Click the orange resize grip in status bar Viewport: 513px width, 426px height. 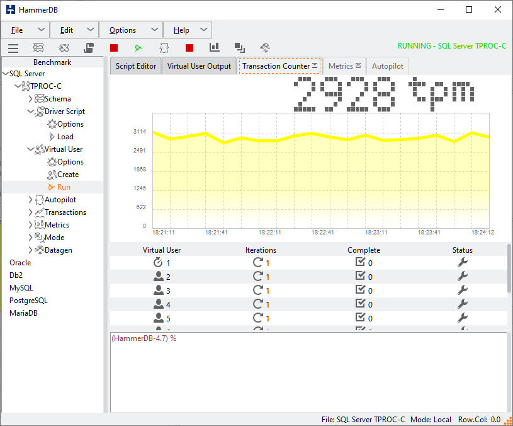point(509,420)
